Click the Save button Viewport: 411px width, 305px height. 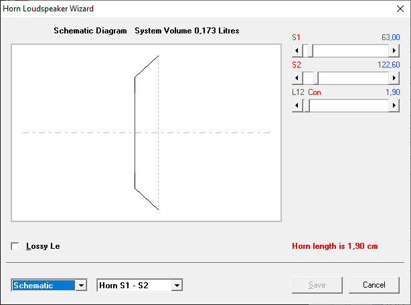click(317, 285)
